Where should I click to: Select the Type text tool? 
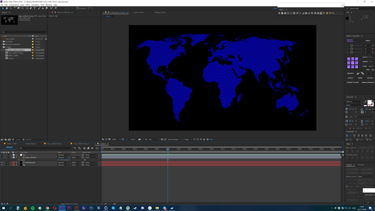[34, 8]
